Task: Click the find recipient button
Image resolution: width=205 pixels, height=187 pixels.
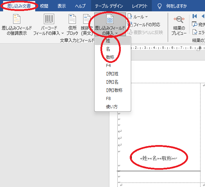Action: pos(198,24)
